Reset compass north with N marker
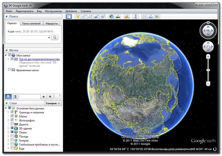 coord(208,23)
